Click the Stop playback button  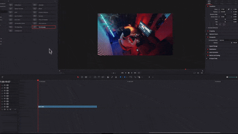129,73
